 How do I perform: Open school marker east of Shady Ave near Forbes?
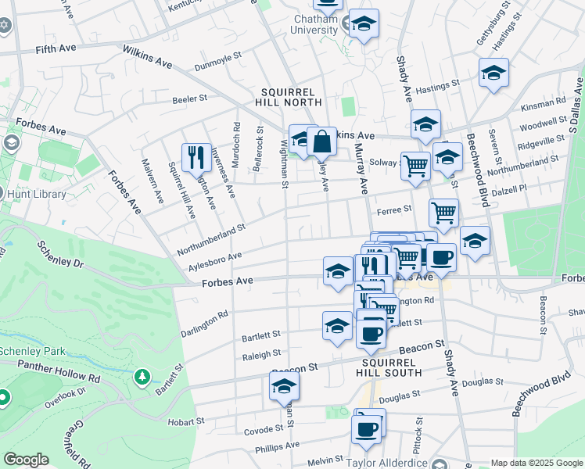475,241
